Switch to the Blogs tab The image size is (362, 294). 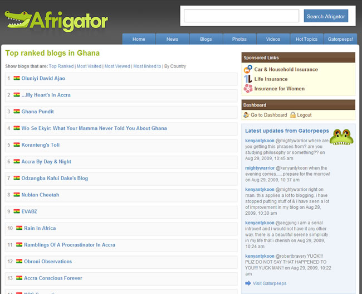206,39
